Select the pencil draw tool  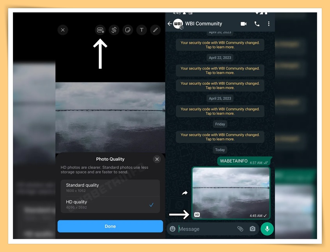(x=155, y=30)
